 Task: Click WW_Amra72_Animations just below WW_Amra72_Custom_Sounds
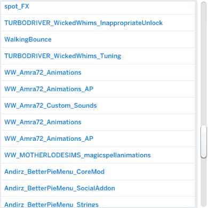coord(43,122)
